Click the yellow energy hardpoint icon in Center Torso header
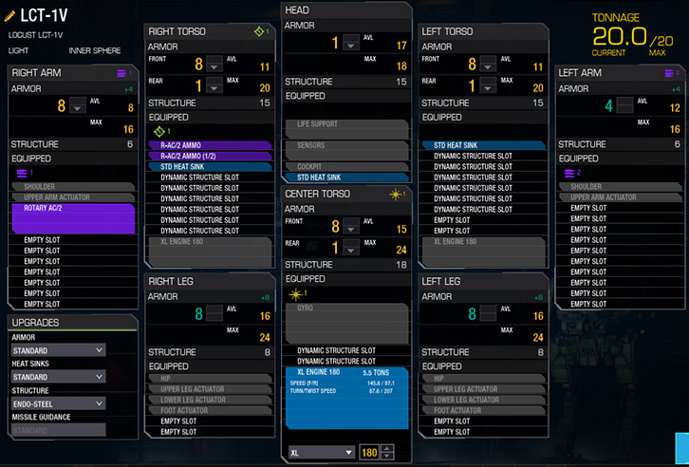 coord(396,194)
